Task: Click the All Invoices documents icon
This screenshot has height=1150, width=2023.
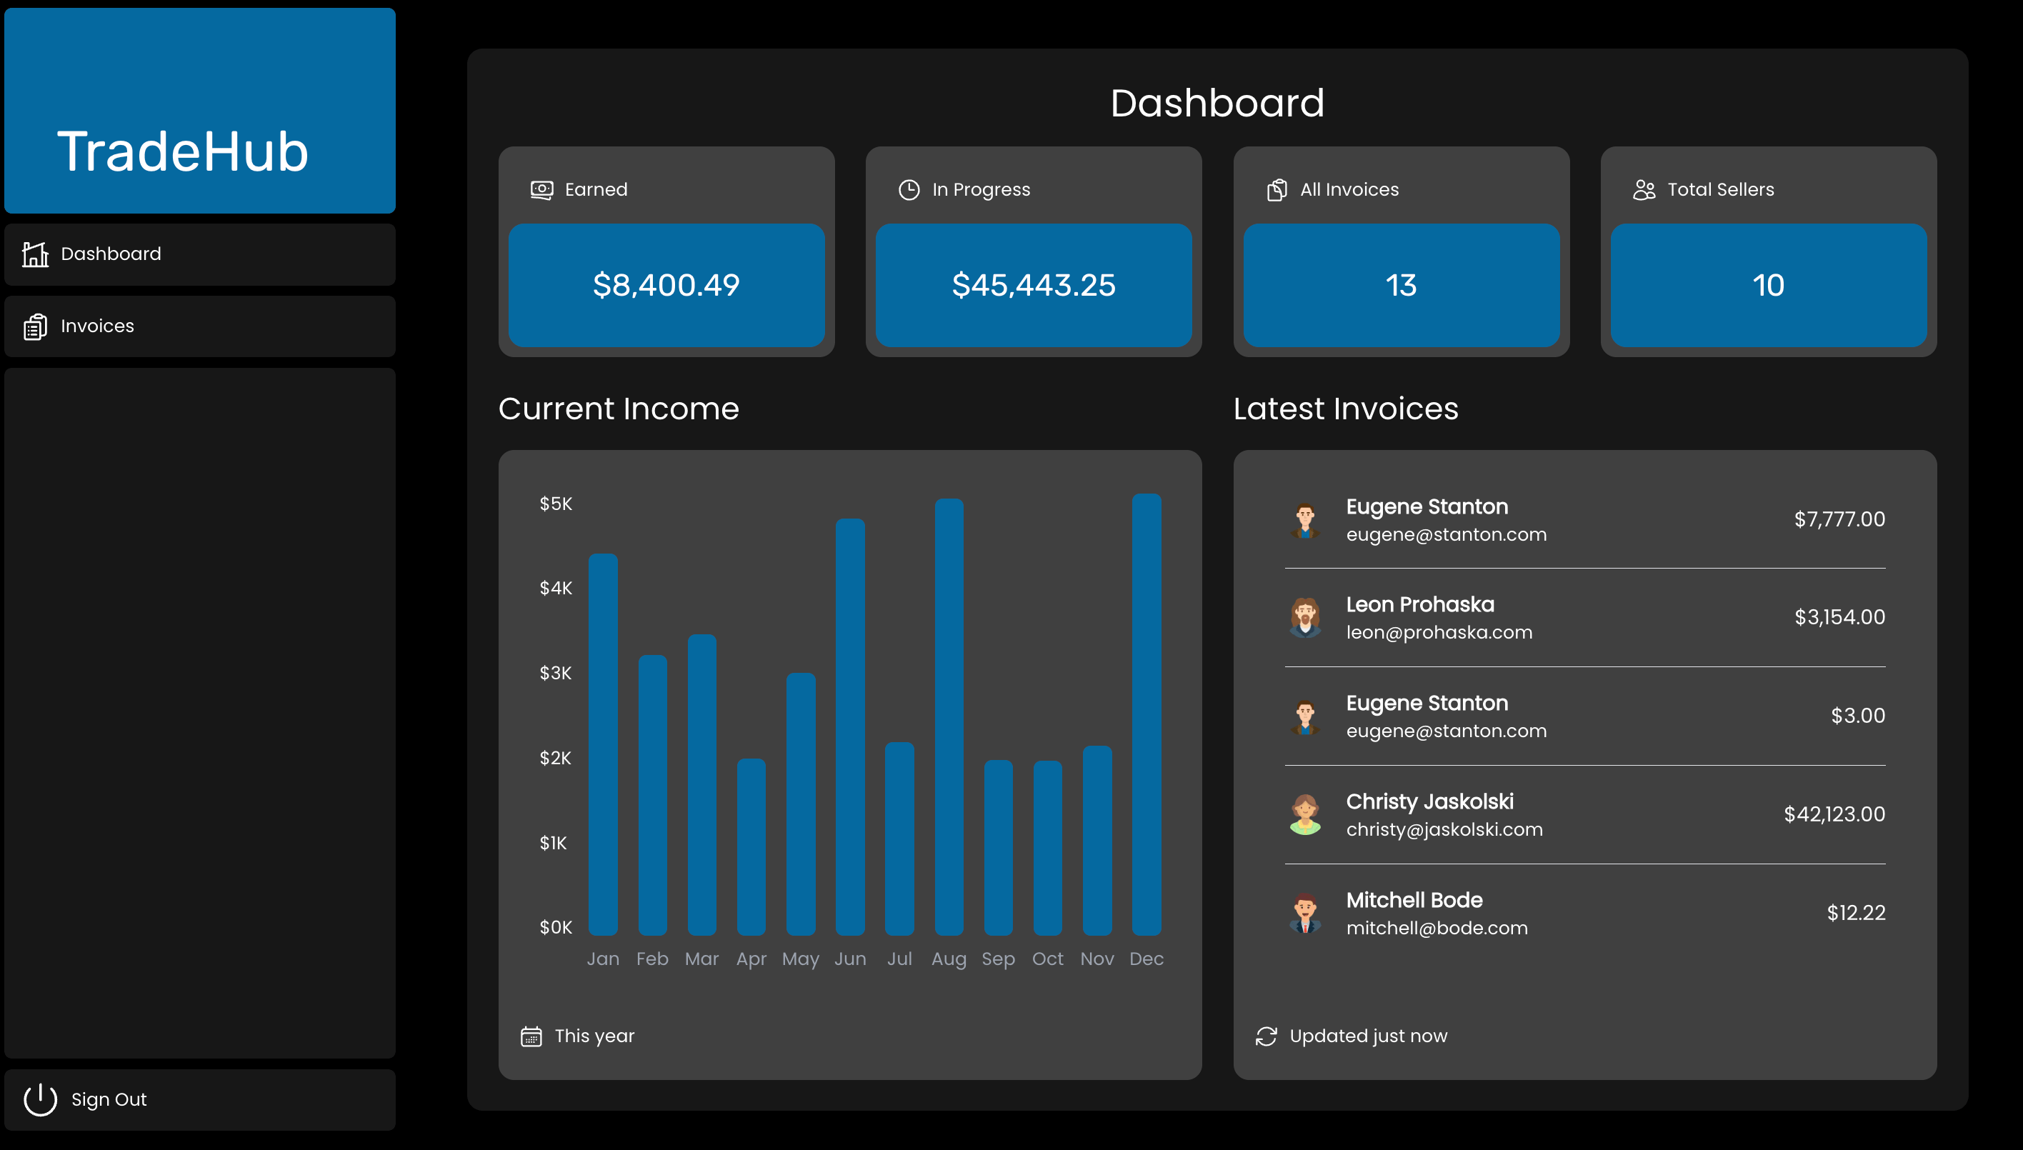Action: coord(1277,189)
